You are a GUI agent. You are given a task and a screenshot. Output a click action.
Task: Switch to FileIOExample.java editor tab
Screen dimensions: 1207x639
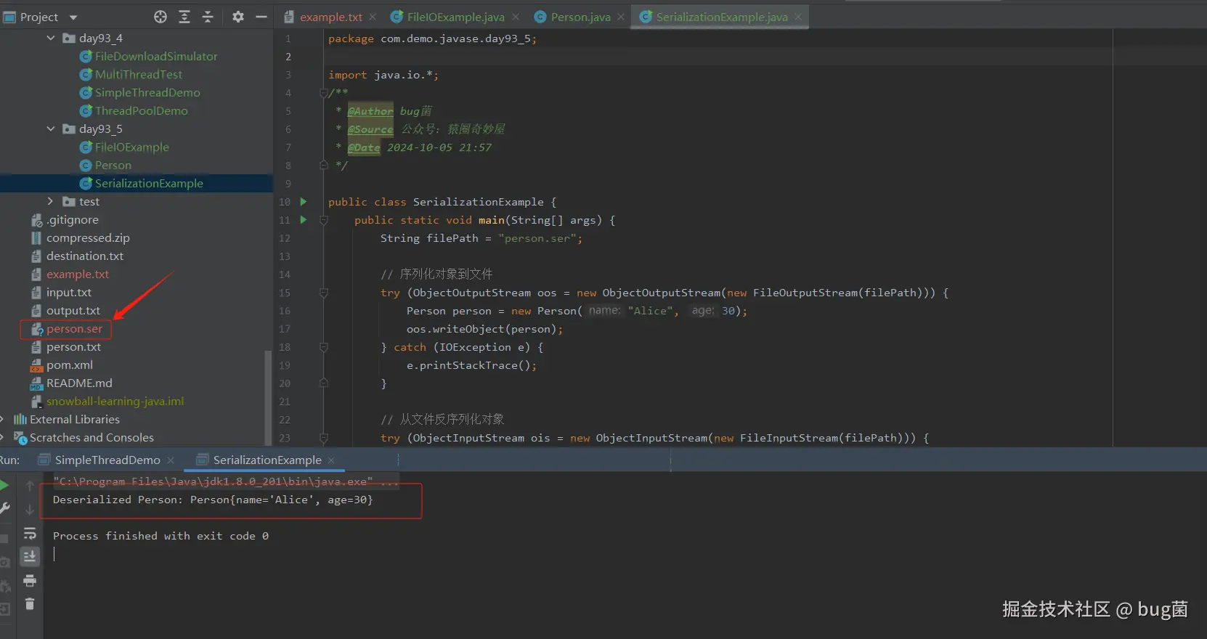[x=455, y=17]
